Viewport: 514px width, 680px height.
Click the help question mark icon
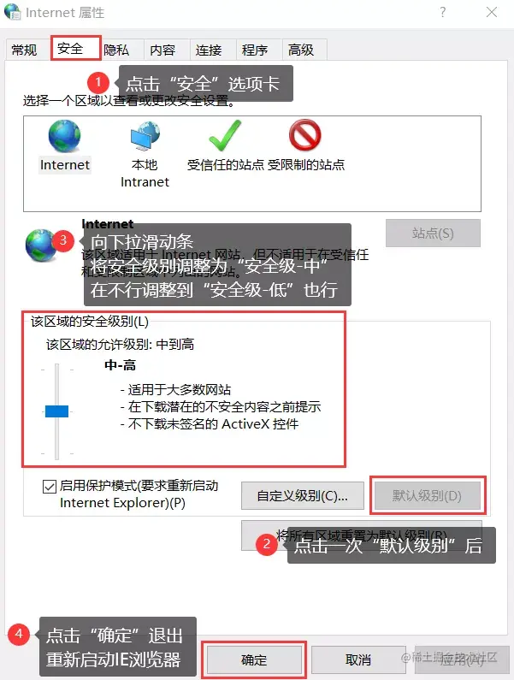click(442, 12)
